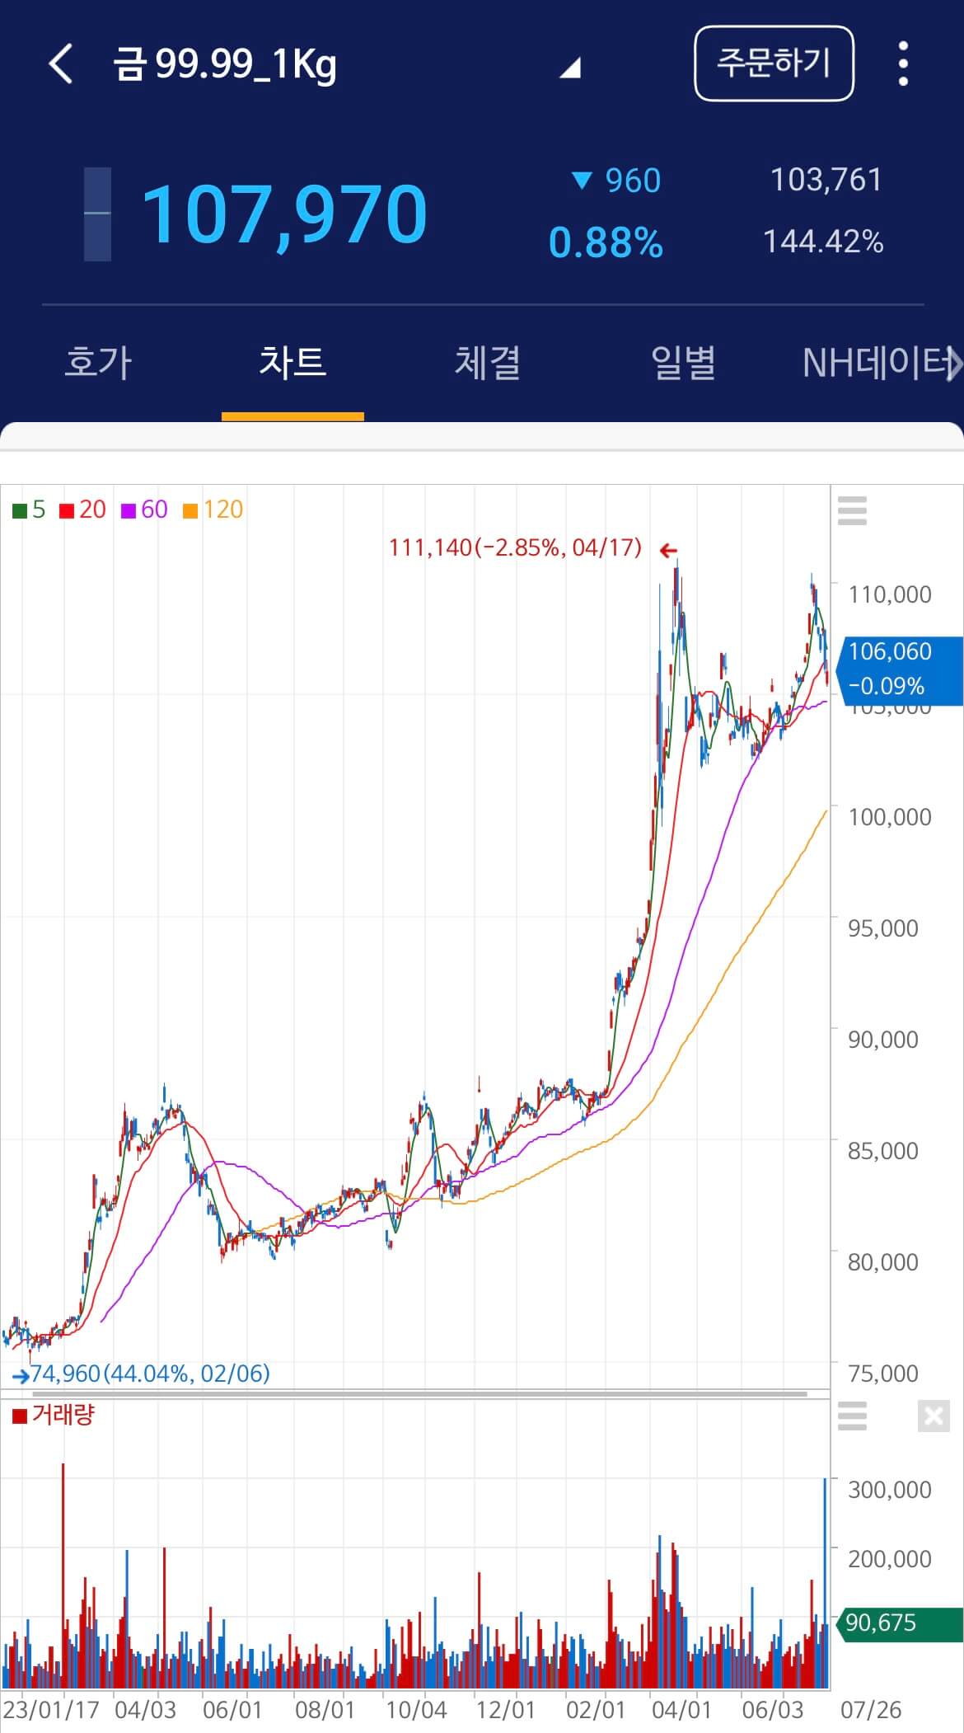
Task: Tap the low label 74,960(44.04%, 02/06)
Action: click(x=150, y=1374)
